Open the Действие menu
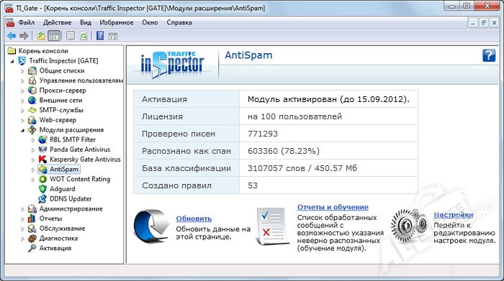 pyautogui.click(x=57, y=22)
